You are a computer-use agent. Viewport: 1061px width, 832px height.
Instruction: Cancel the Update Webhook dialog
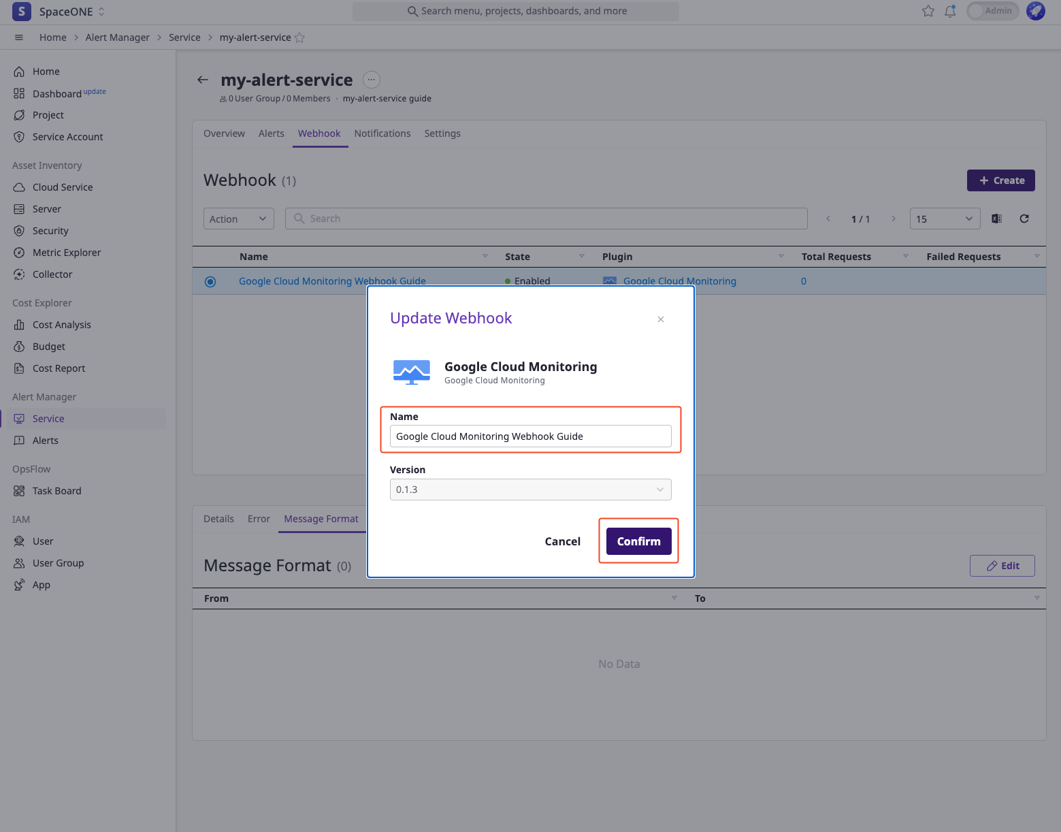pos(563,541)
